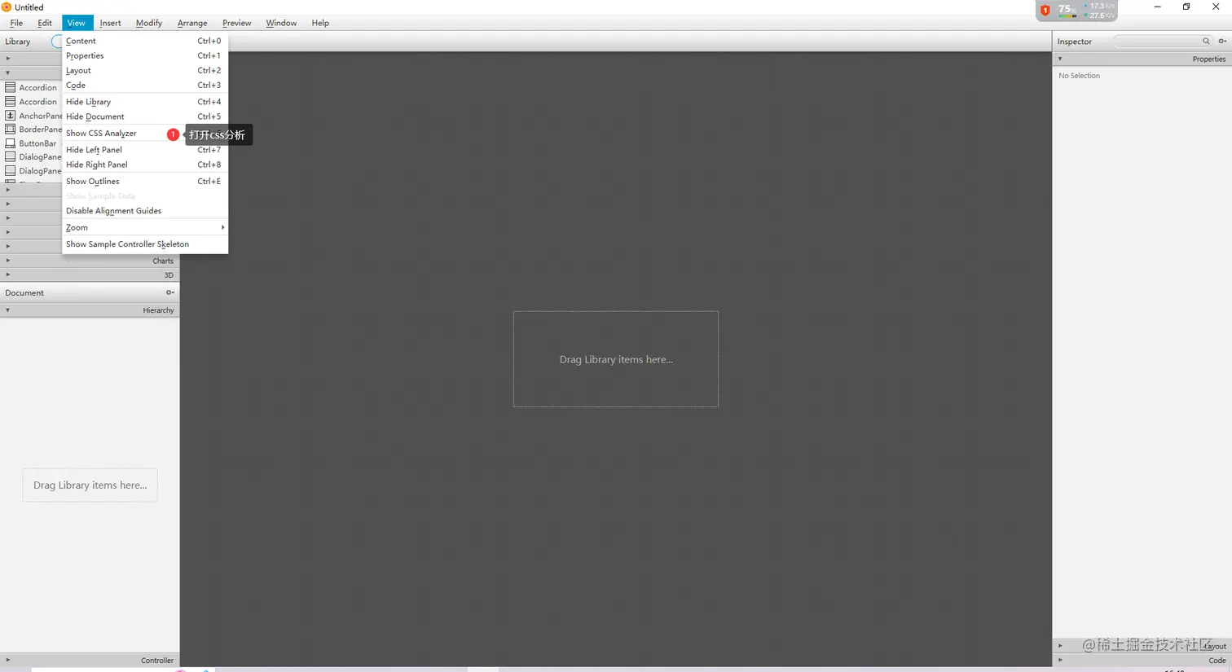Screen dimensions: 1232x672
Task: Enable Show Outlines in the View menu
Action: coord(92,181)
